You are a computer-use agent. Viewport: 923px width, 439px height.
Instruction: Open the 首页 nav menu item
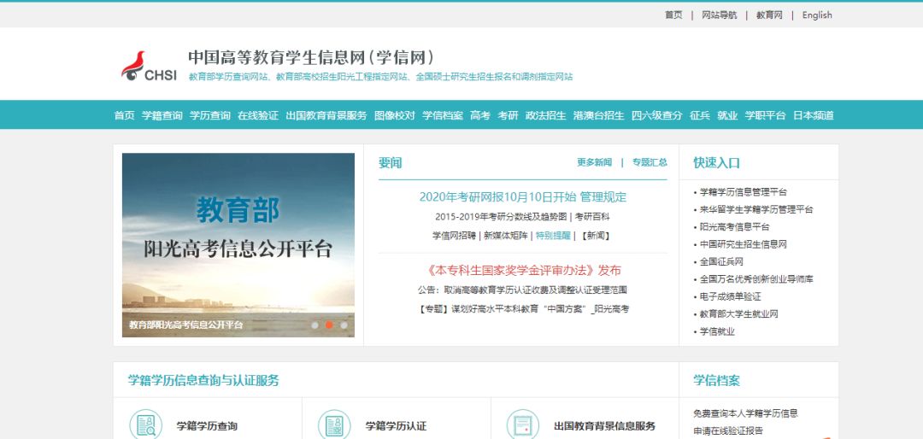click(124, 115)
